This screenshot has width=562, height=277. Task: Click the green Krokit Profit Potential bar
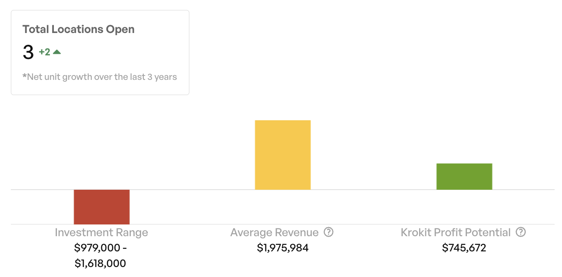click(x=464, y=176)
